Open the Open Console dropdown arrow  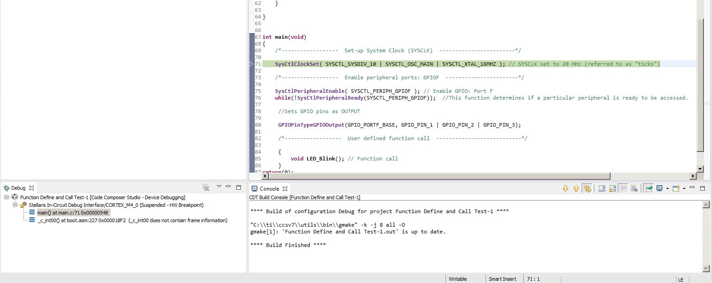point(684,189)
